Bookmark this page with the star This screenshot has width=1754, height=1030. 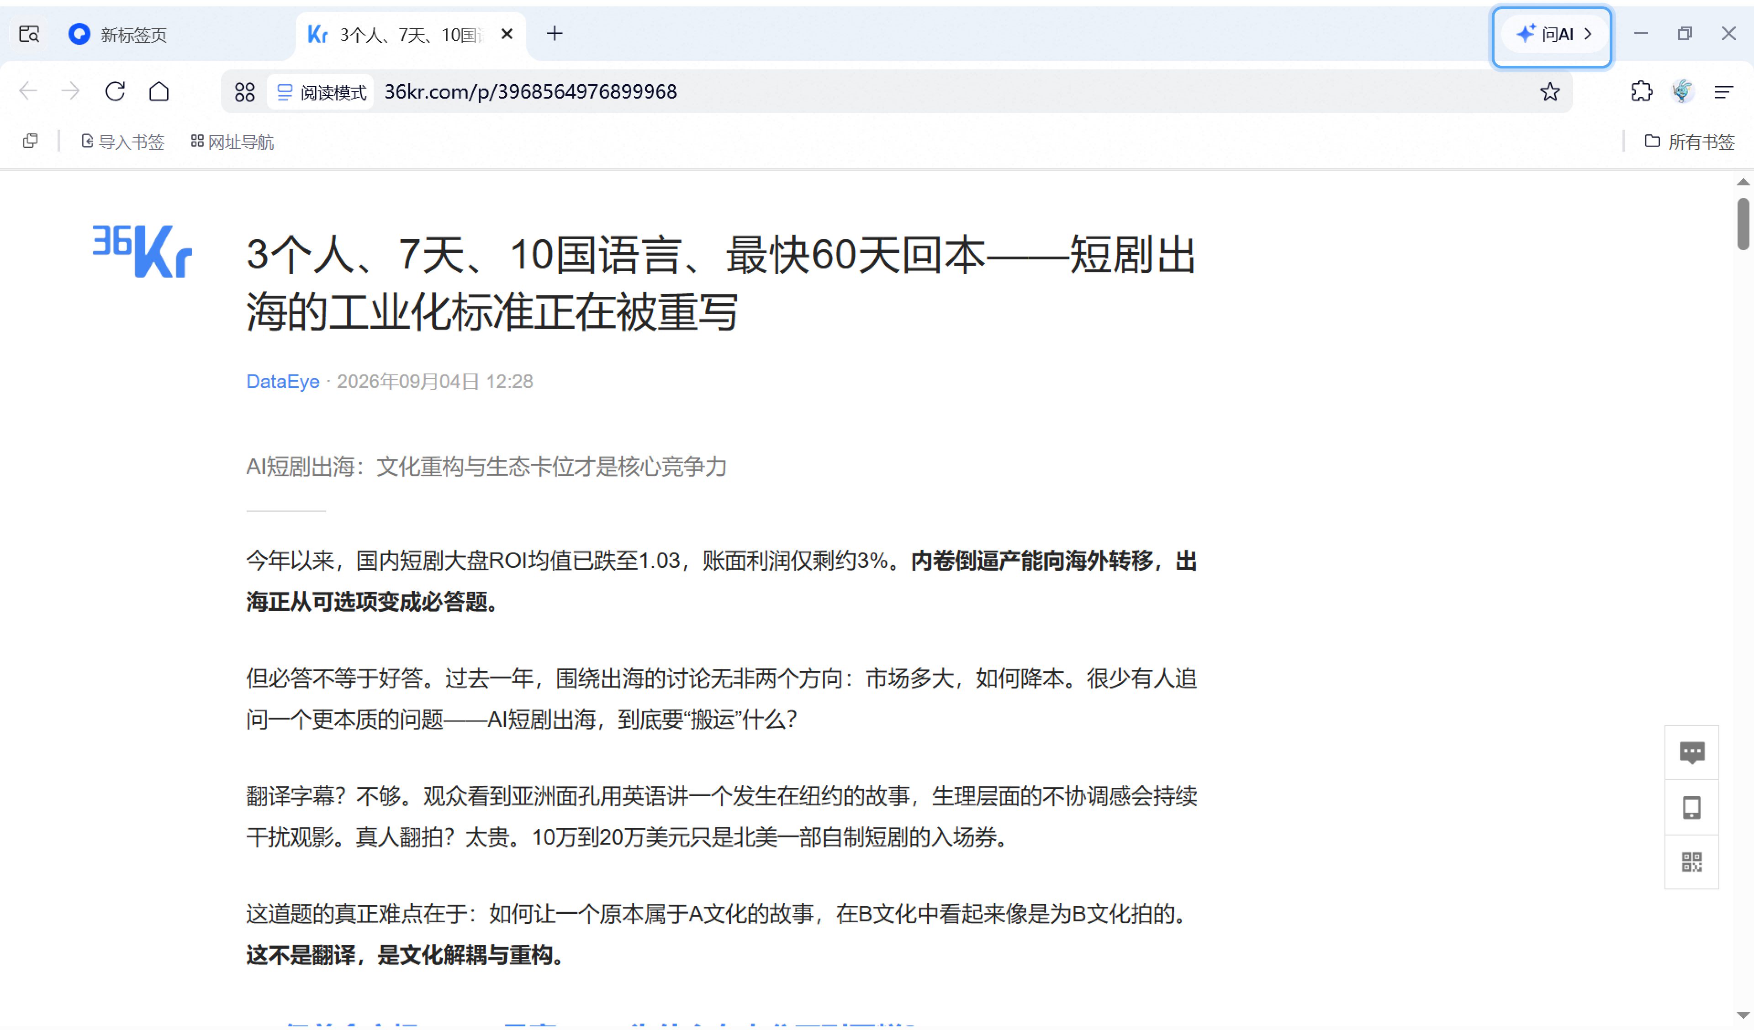[x=1549, y=91]
